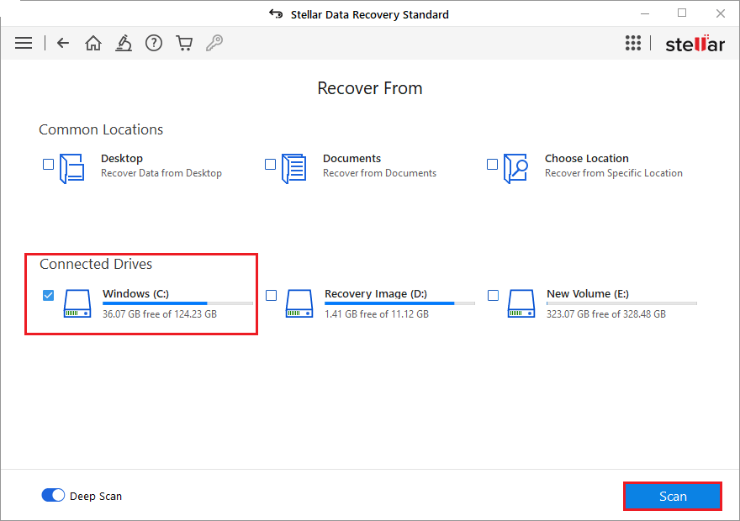Click the 'Recover From' heading
Viewport: 740px width, 521px height.
coord(369,88)
